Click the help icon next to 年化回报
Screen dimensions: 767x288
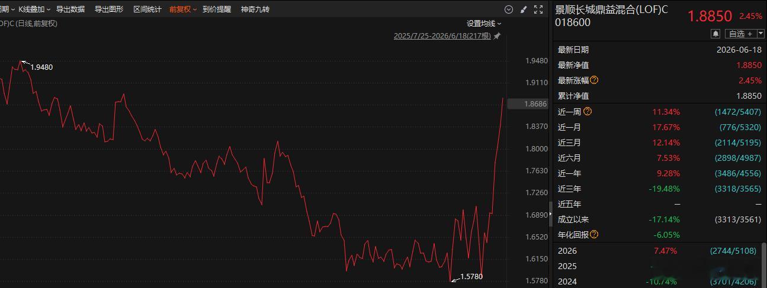click(595, 234)
